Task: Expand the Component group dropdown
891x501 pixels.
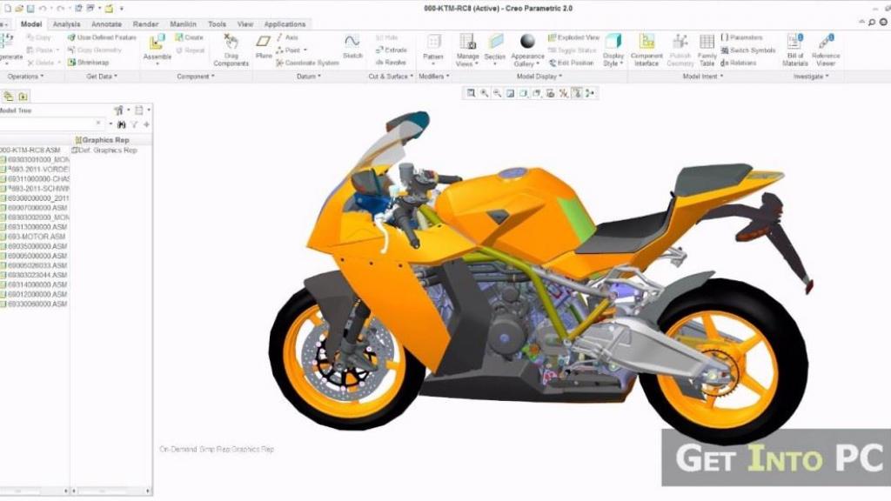Action: [196, 77]
